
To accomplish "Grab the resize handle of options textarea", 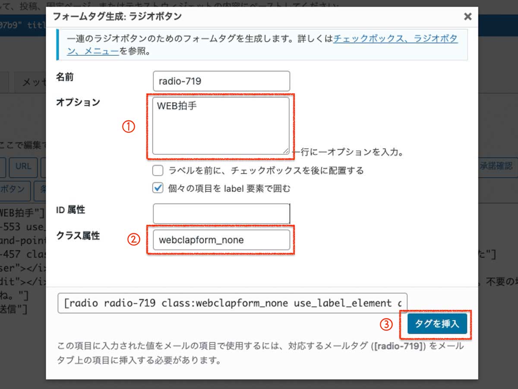I will click(286, 151).
